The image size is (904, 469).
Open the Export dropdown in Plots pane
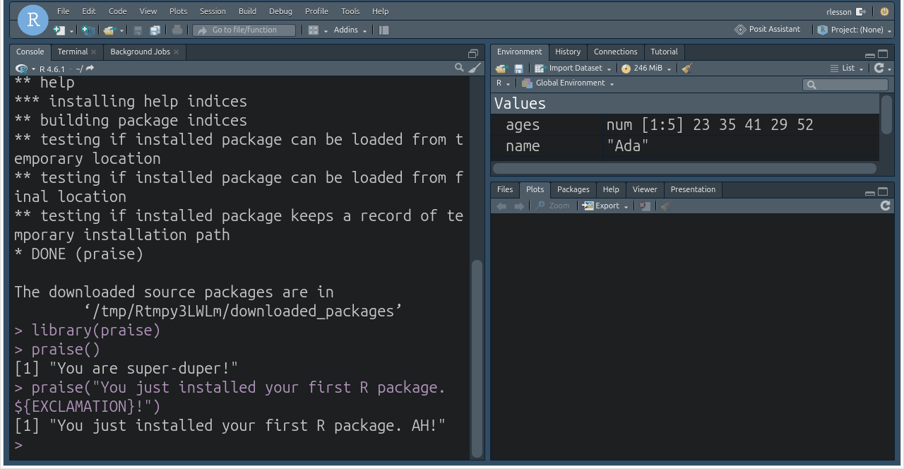pos(605,206)
